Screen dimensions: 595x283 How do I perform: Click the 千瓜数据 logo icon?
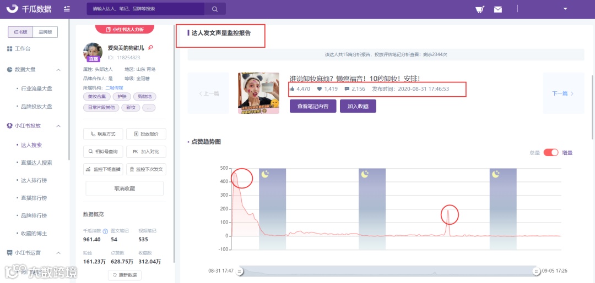tap(13, 8)
